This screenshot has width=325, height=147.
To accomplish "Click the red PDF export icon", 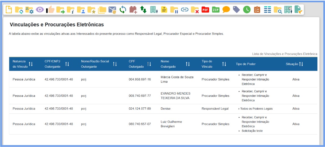I will coord(205,10).
